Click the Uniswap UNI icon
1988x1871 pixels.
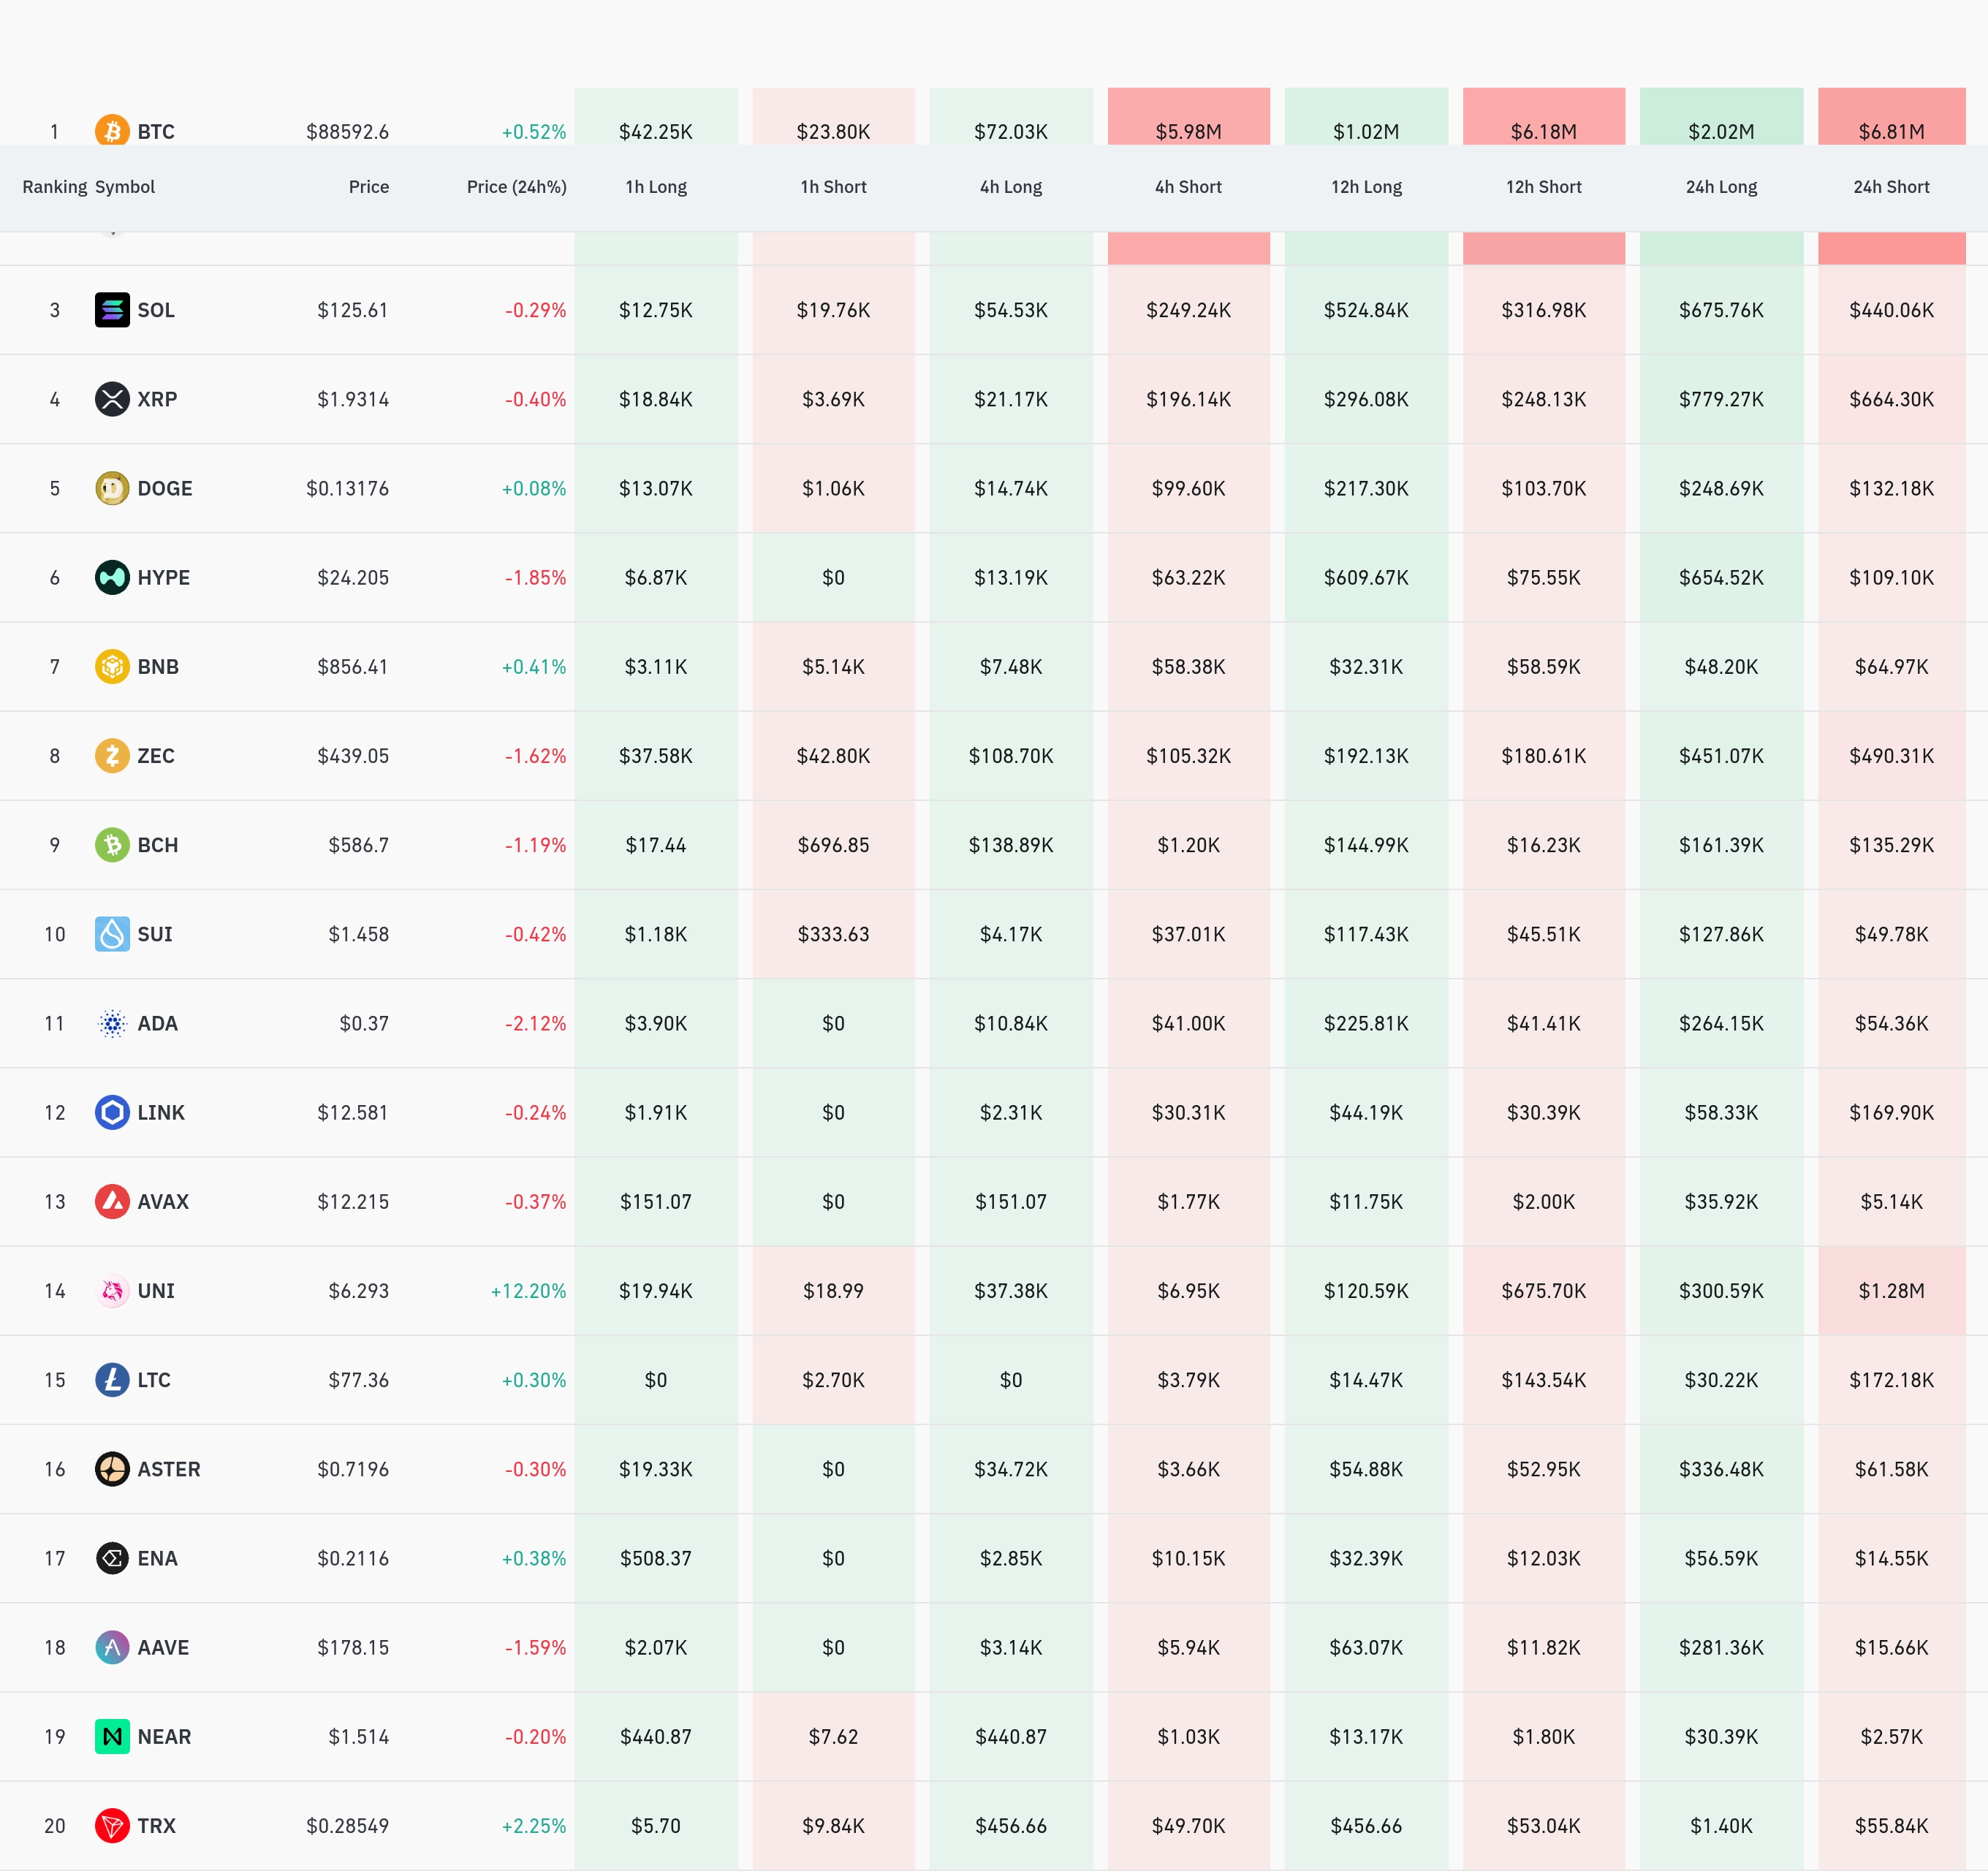112,1291
